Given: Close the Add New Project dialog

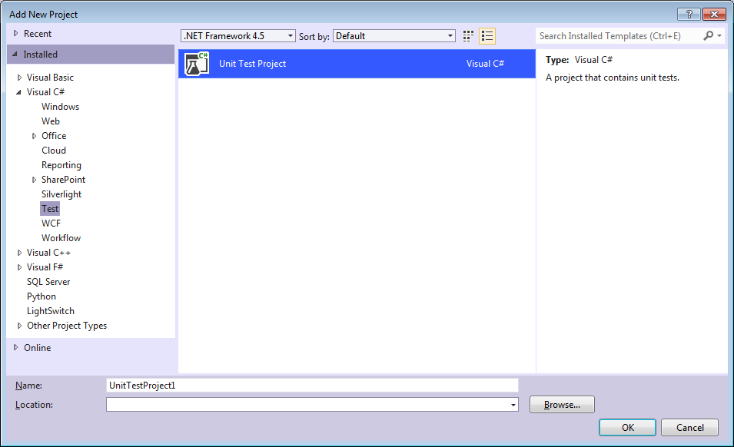Looking at the screenshot, I should [714, 14].
